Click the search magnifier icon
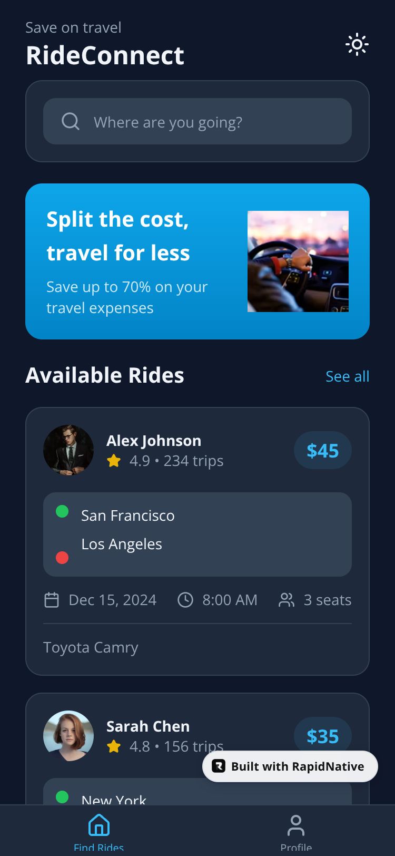 click(x=71, y=121)
